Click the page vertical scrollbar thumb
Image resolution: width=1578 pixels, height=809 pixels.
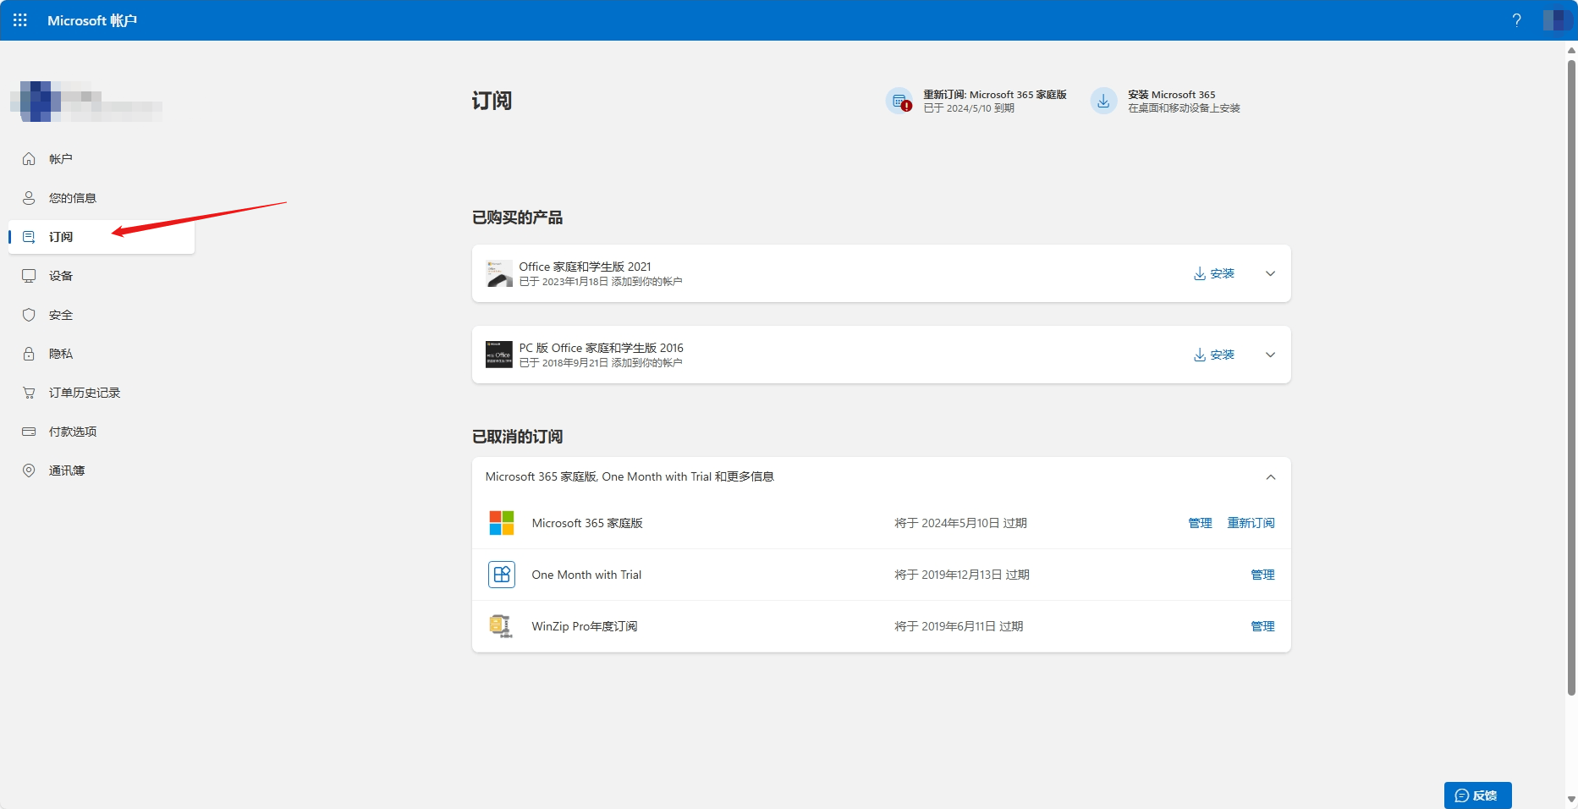tap(1571, 377)
